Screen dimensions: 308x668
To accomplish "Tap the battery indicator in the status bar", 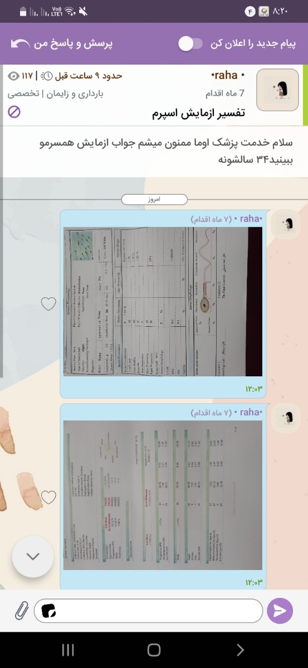I will click(23, 11).
